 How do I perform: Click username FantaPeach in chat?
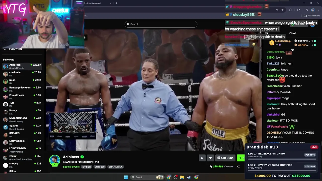[279, 127]
